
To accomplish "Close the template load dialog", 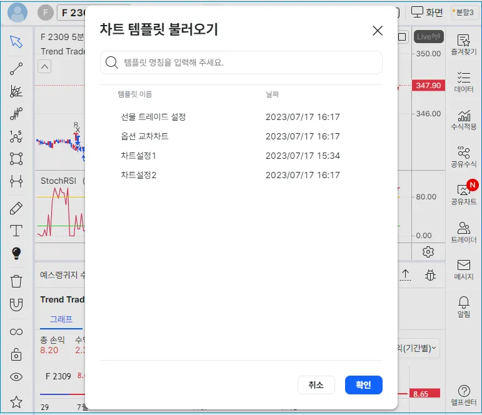I will coord(378,31).
